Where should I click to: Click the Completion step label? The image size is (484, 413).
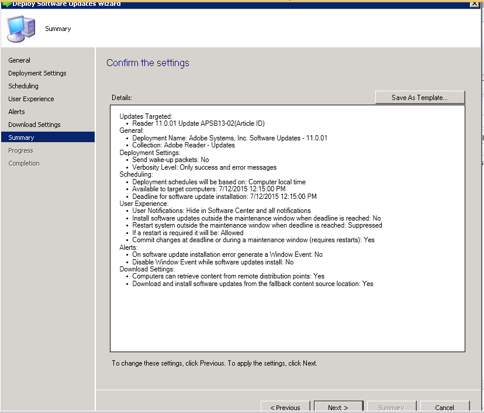click(24, 163)
